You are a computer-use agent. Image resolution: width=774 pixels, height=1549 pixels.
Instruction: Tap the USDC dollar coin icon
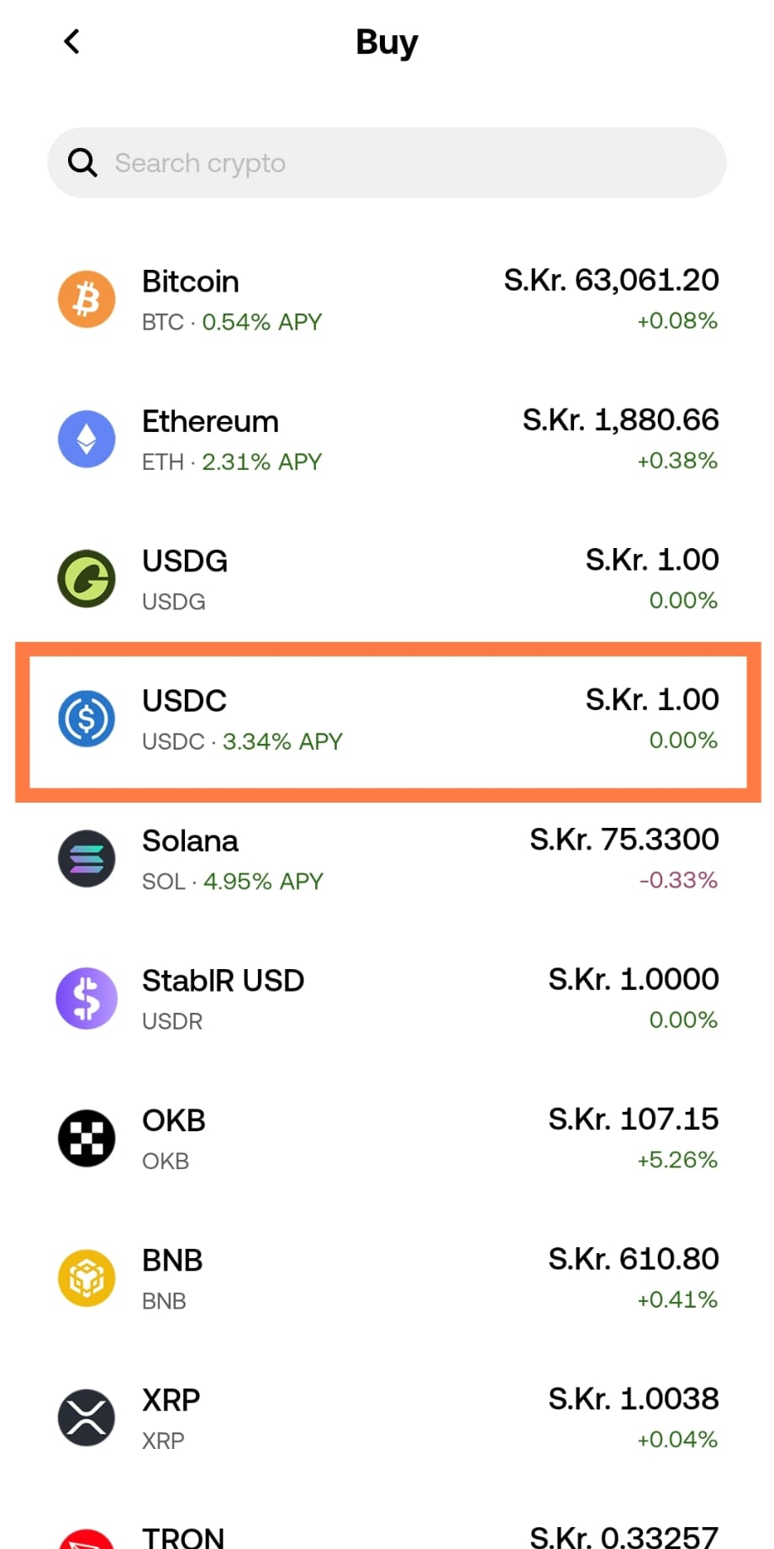point(87,719)
